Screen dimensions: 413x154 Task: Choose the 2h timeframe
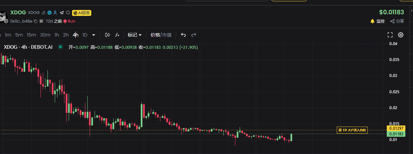[66, 35]
